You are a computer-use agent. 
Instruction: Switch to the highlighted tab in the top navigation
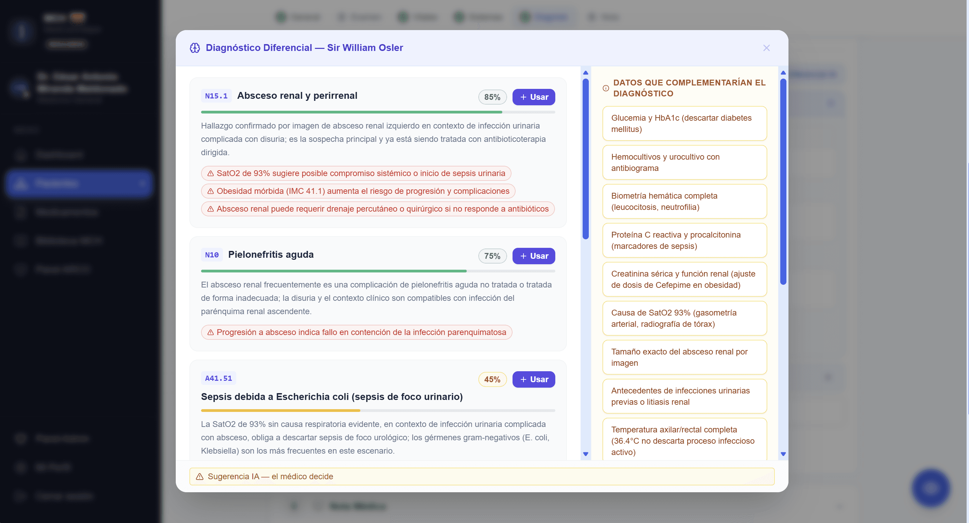[x=543, y=17]
